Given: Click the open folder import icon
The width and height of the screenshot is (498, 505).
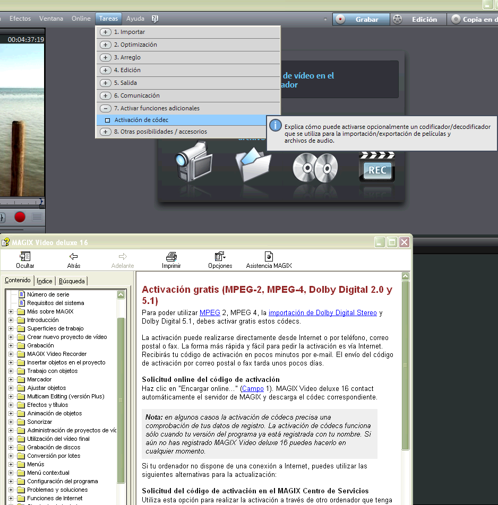Looking at the screenshot, I should [x=253, y=166].
